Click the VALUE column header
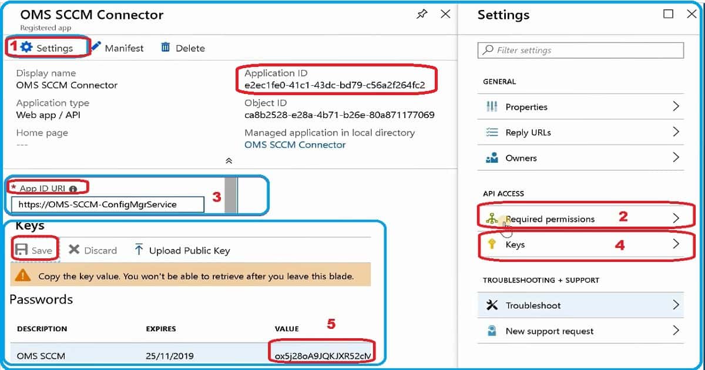 [287, 328]
